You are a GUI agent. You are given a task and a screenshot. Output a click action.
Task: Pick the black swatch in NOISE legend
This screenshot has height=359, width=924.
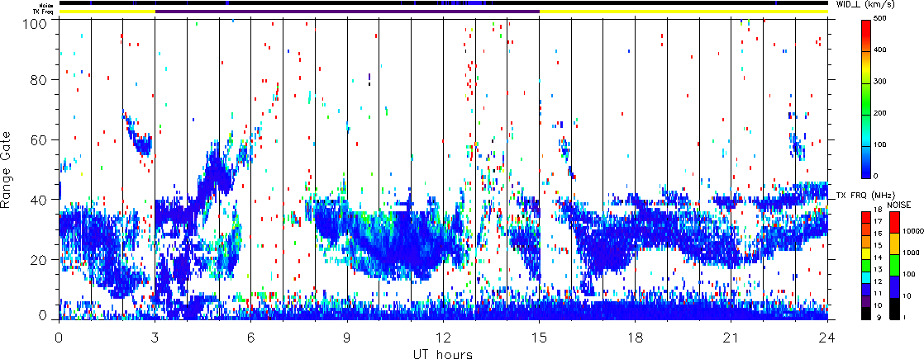895,309
